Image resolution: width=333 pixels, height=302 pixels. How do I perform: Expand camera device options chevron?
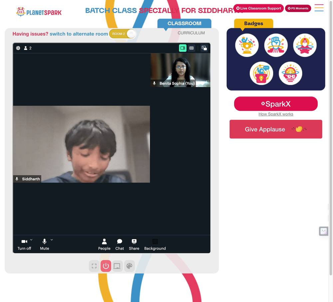click(31, 240)
